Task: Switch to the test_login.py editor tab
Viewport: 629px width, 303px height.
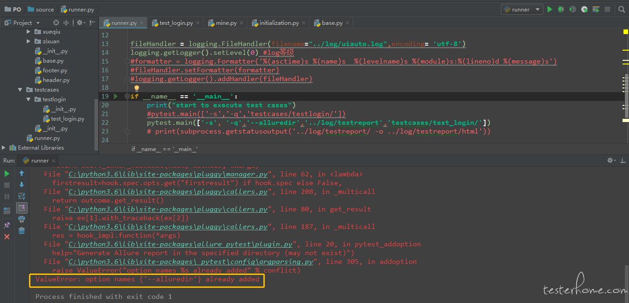Action: (x=176, y=23)
